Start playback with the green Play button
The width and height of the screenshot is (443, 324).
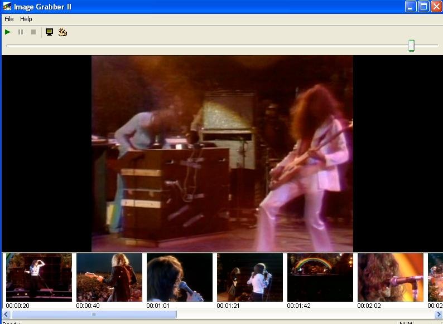8,32
